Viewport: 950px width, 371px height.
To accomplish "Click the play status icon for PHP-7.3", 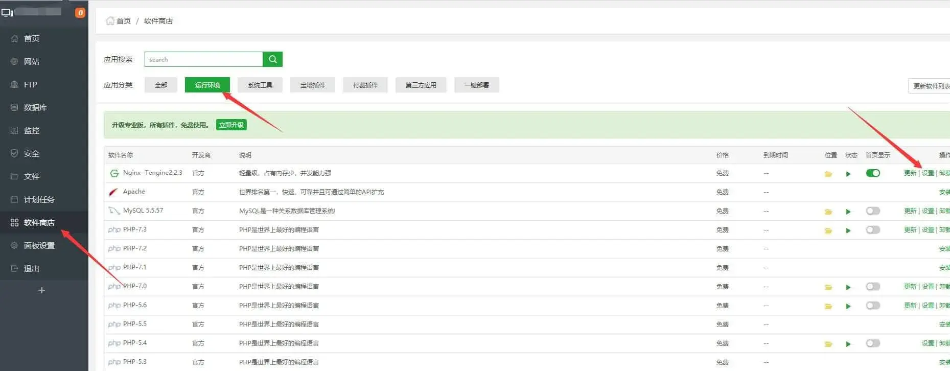I will (848, 230).
